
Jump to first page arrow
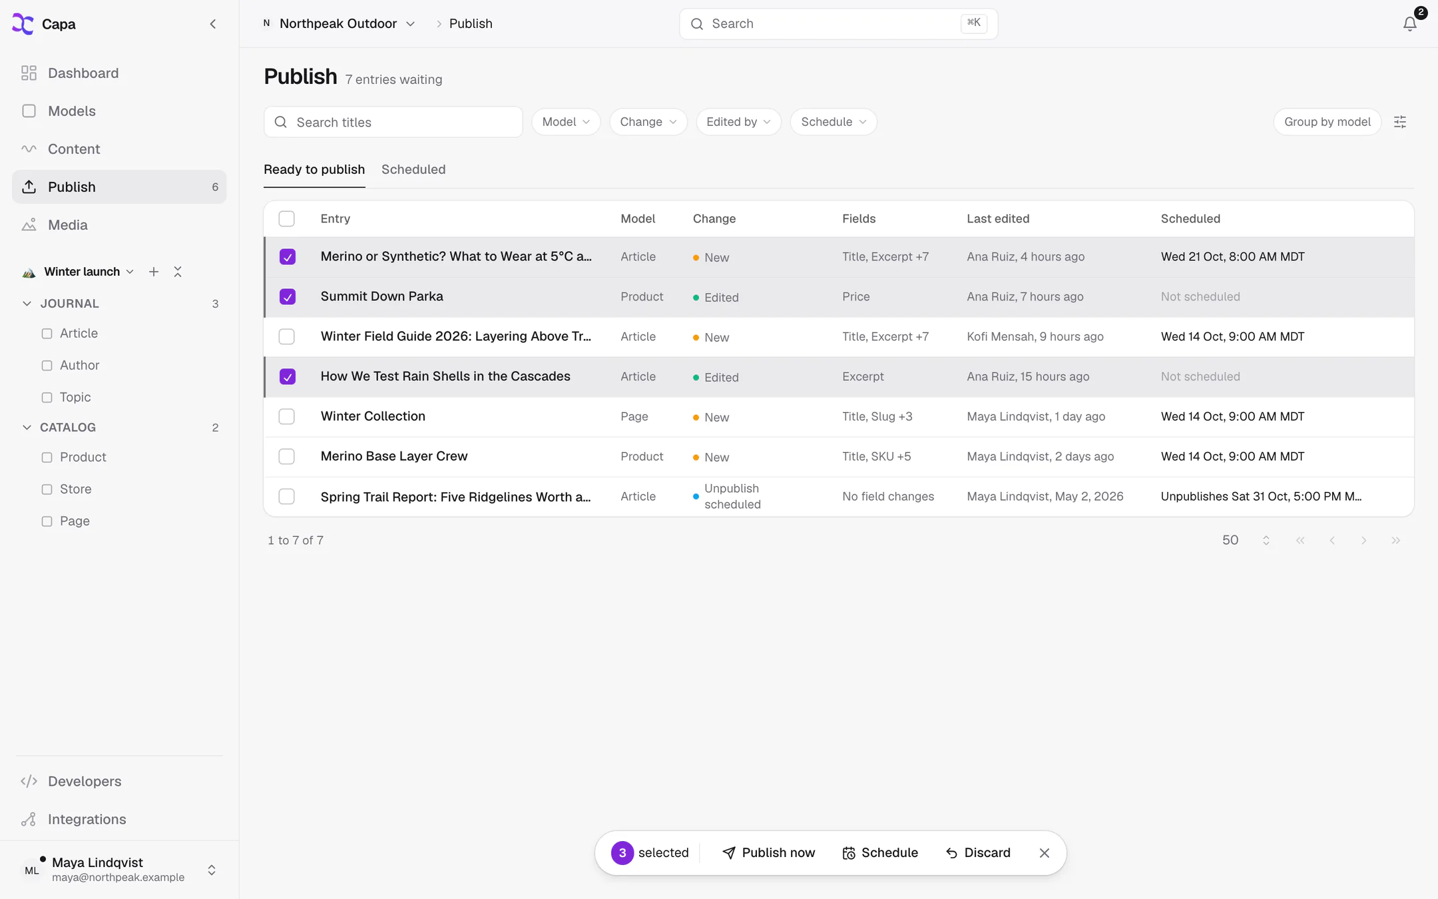coord(1300,541)
